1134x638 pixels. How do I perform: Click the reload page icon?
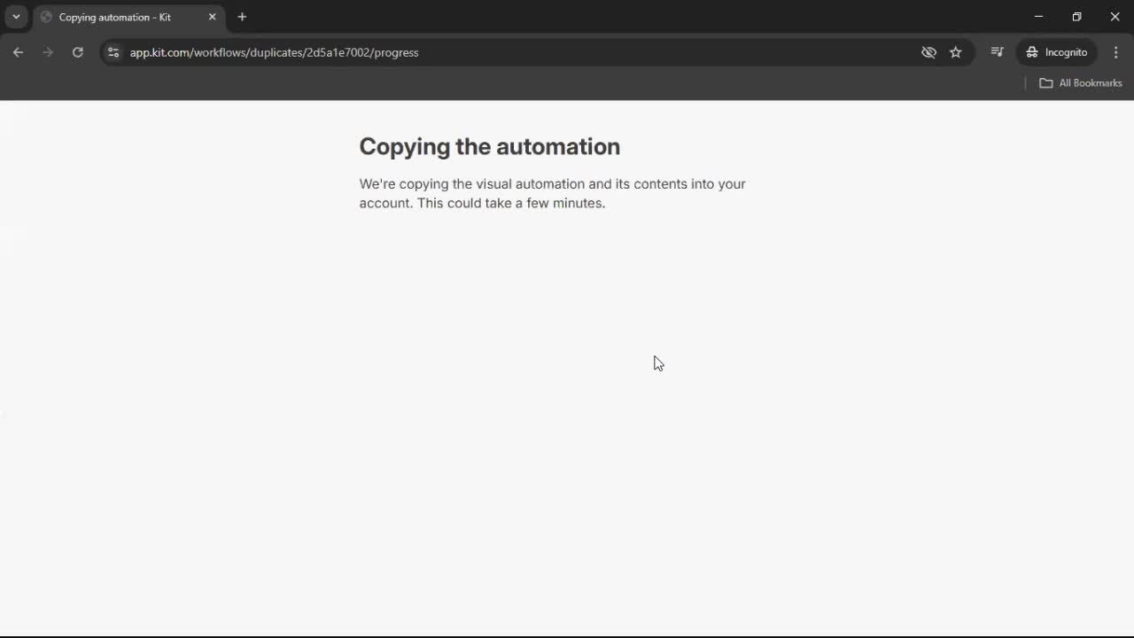tap(77, 52)
